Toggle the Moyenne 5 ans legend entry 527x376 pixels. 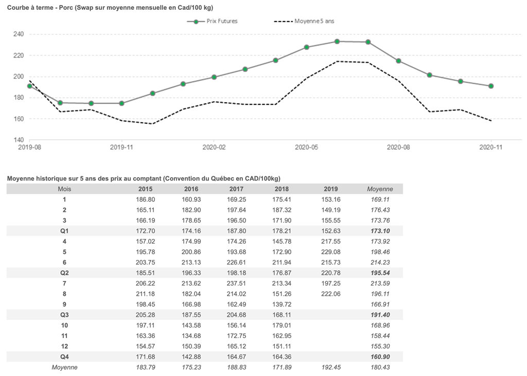coord(313,21)
